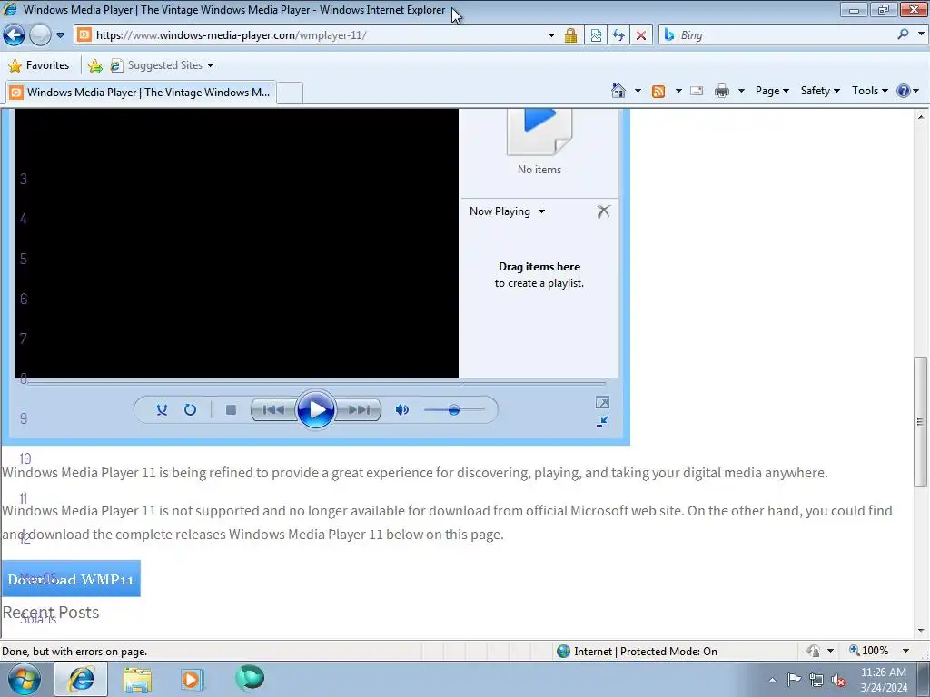Open the Safety menu

coord(820,91)
